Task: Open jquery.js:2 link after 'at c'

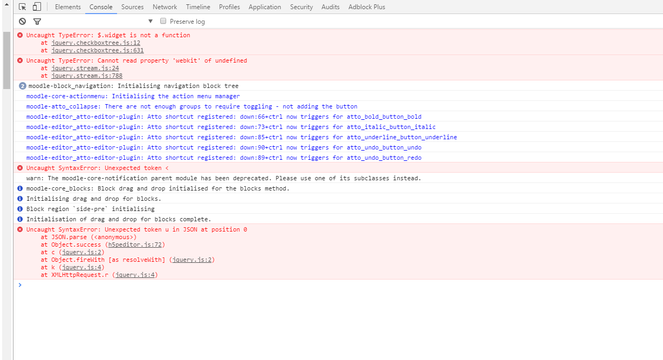Action: [x=82, y=252]
